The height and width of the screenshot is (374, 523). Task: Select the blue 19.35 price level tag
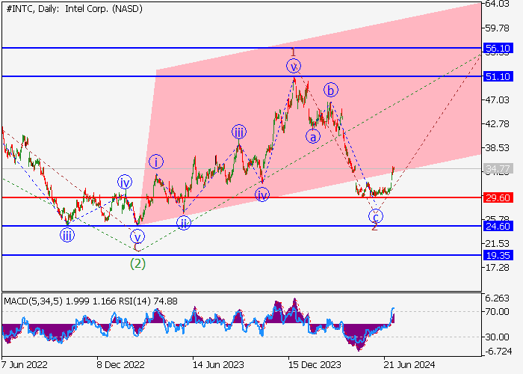pyautogui.click(x=498, y=256)
